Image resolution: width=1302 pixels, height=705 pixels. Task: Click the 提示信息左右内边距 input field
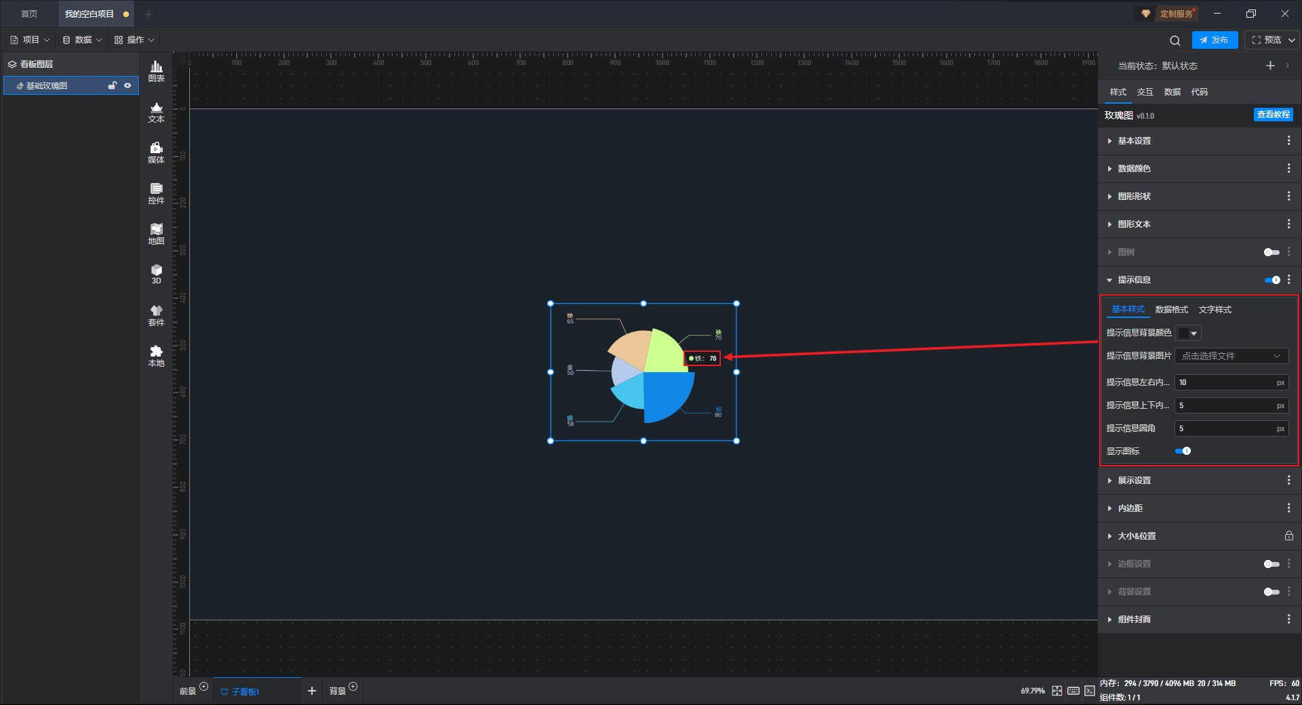coord(1231,382)
